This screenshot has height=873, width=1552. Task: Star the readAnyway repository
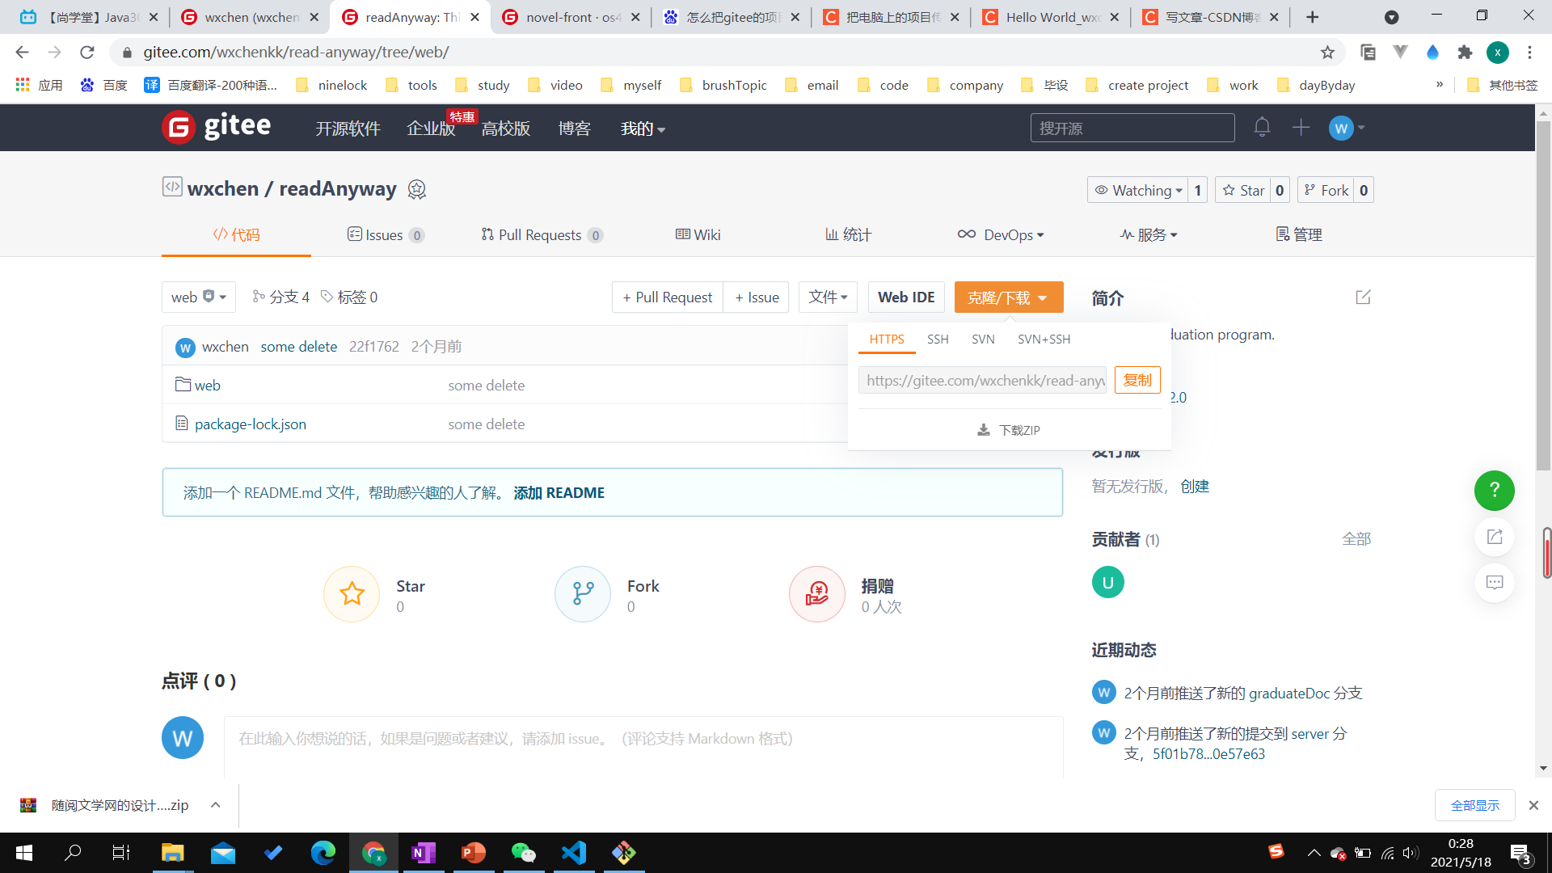(x=1242, y=190)
